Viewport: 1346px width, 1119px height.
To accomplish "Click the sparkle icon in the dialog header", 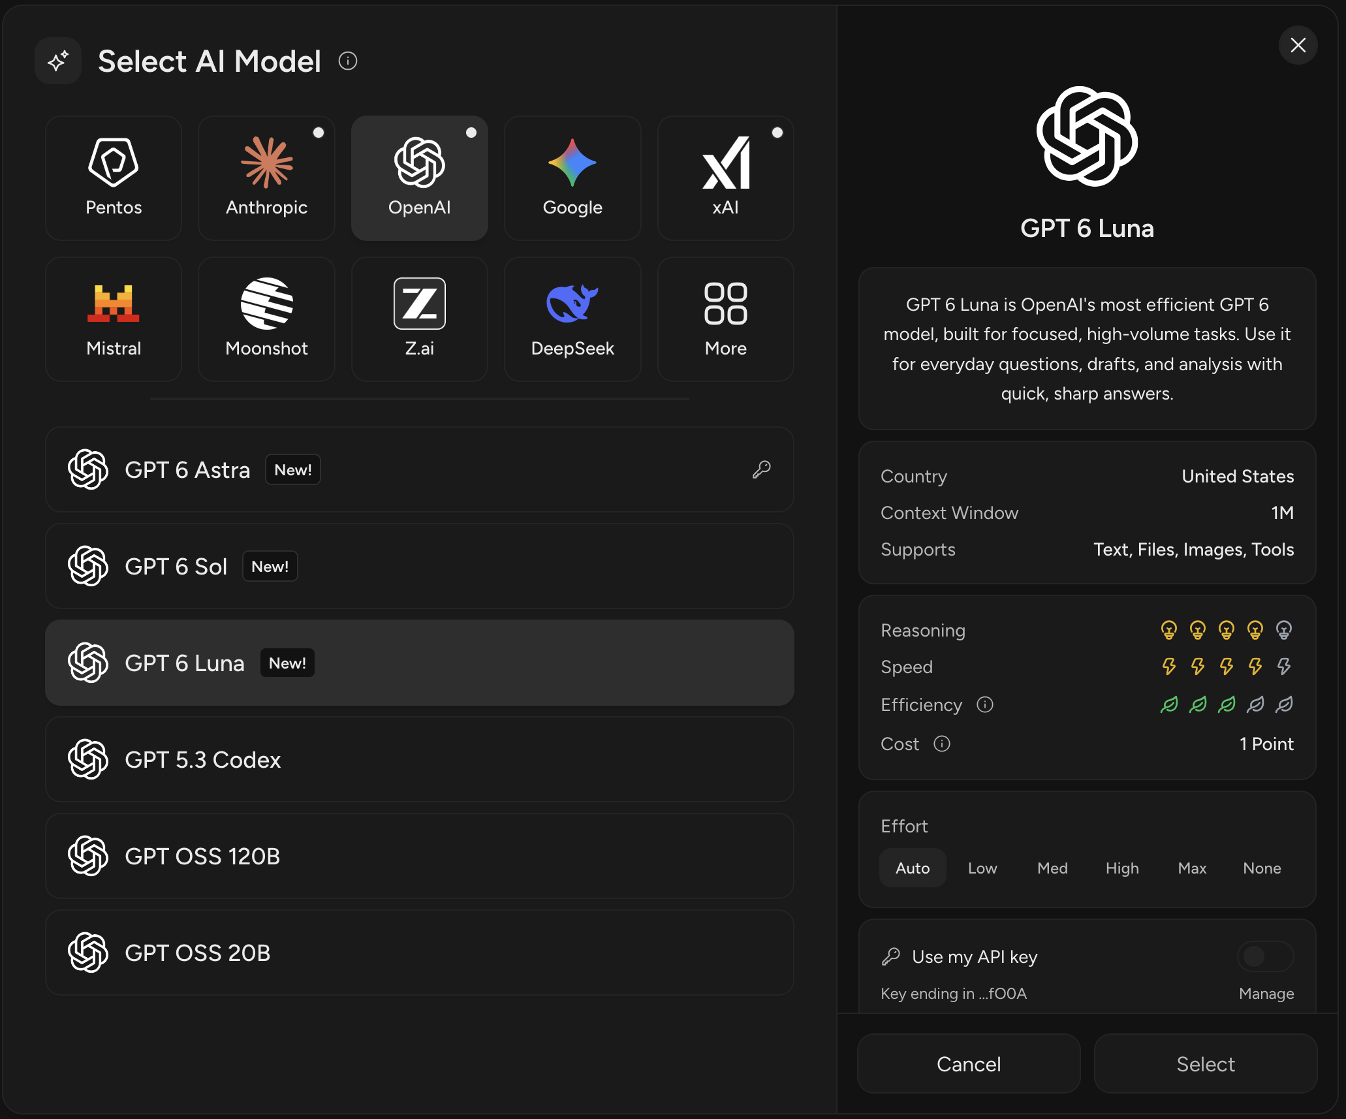I will pos(58,61).
